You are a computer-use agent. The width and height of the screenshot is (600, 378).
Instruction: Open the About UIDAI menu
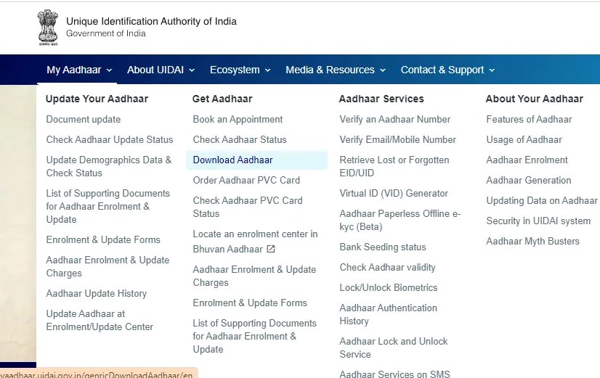(161, 70)
